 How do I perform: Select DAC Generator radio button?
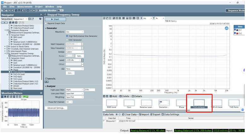point(67,40)
